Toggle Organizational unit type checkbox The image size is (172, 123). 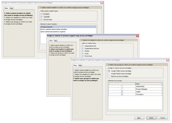83,49
